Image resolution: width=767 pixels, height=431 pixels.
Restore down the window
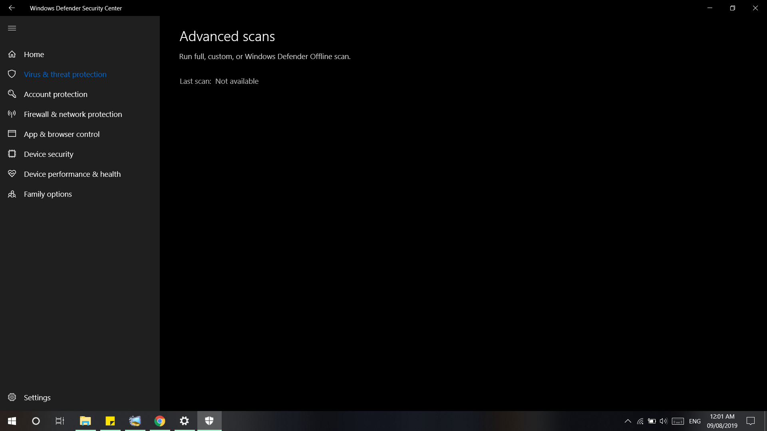(733, 8)
